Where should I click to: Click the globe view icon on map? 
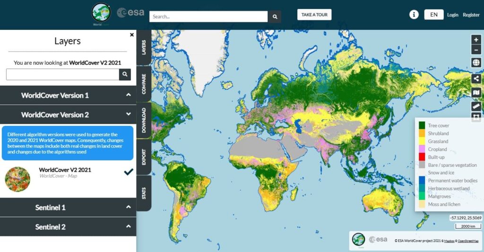pos(476,63)
